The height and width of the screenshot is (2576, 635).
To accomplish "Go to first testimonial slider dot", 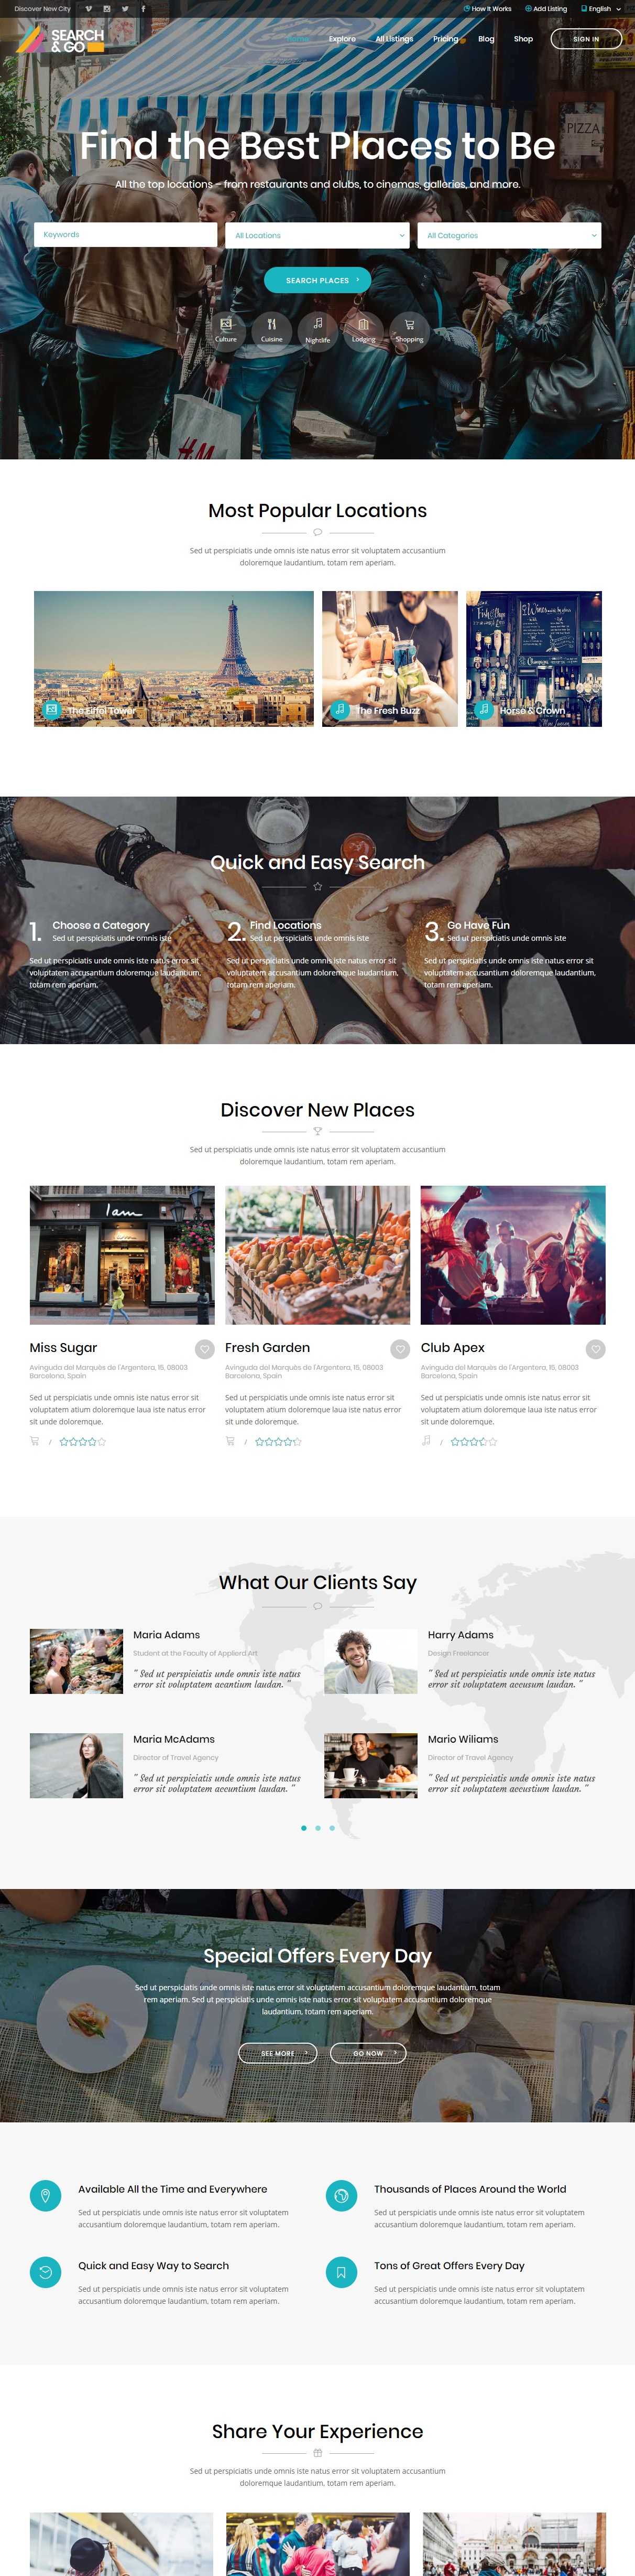I will (x=303, y=1828).
